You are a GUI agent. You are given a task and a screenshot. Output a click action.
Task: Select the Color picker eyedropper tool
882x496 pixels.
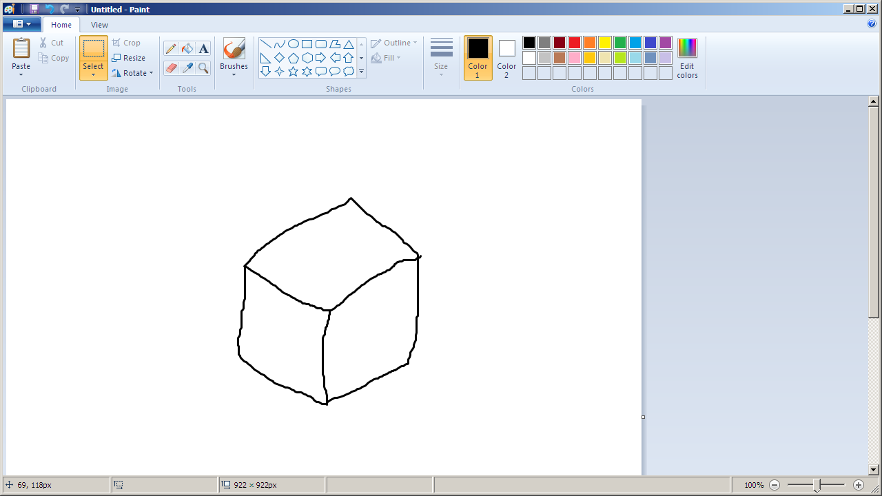[x=187, y=68]
